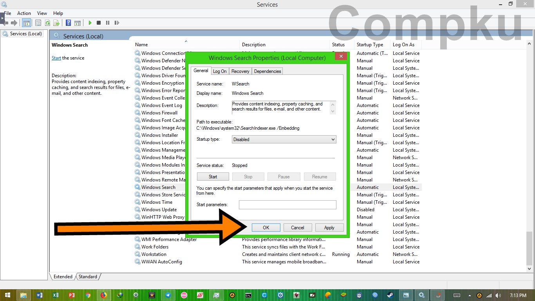Click the Start parameters input field
Viewport: 535px width, 301px height.
click(x=287, y=205)
